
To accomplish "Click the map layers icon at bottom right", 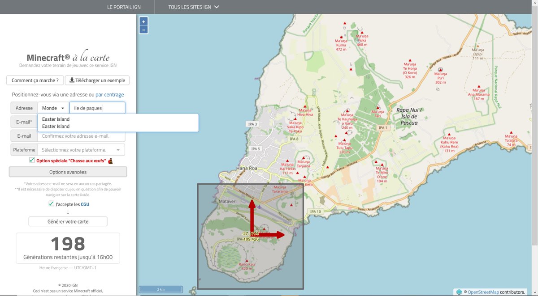I will (459, 292).
